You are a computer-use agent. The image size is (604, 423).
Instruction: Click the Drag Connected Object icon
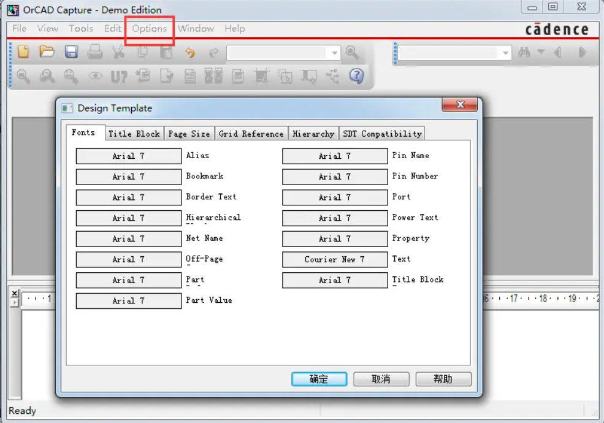(309, 76)
